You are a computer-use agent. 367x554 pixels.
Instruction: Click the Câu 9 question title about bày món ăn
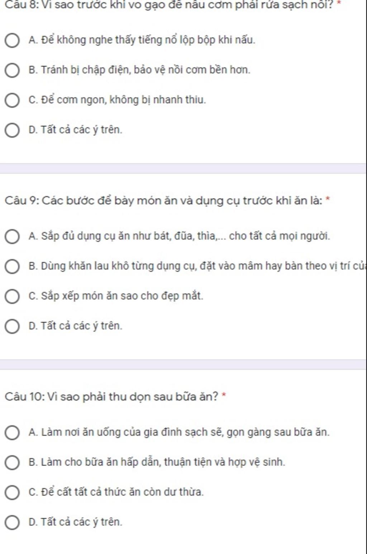[x=164, y=200]
